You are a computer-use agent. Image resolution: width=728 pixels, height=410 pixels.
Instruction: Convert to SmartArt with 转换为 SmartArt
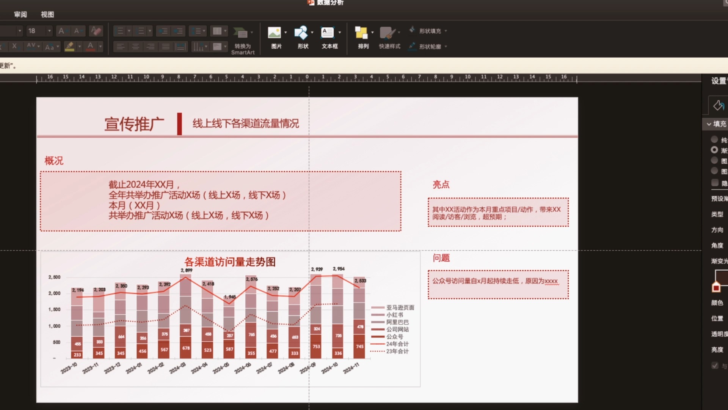coord(243,40)
